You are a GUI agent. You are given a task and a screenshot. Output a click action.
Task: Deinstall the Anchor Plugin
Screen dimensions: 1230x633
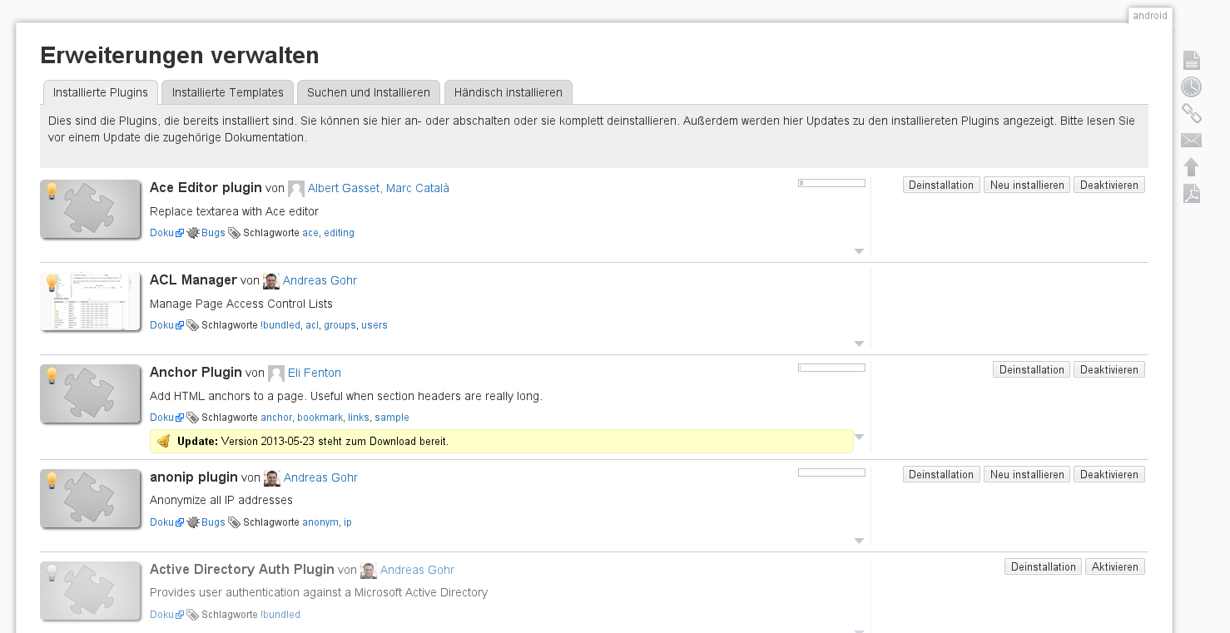tap(1031, 368)
